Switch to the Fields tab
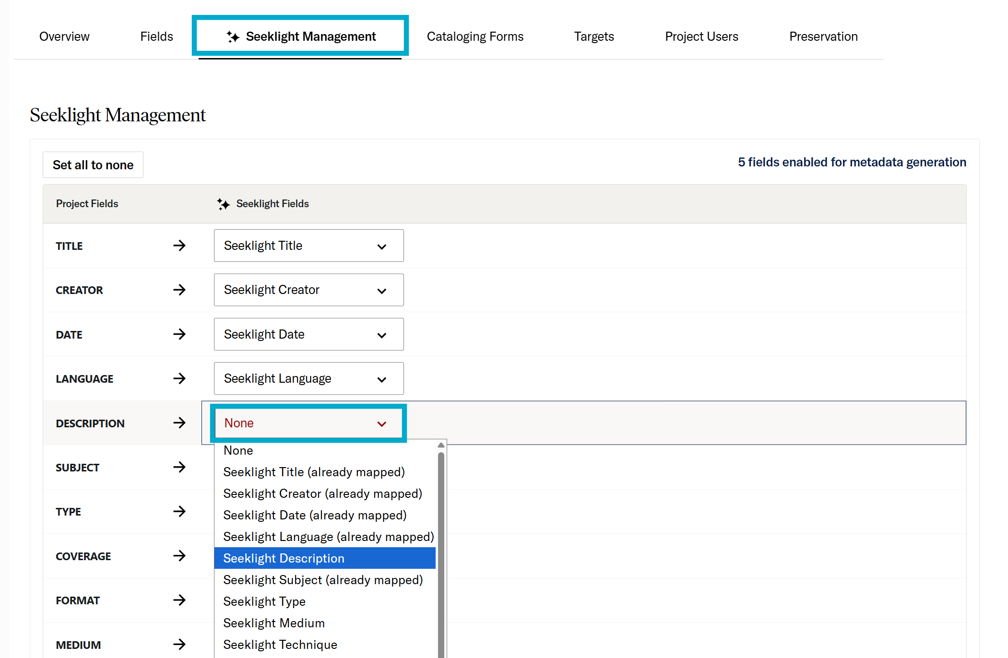The height and width of the screenshot is (658, 1008). pyautogui.click(x=156, y=36)
